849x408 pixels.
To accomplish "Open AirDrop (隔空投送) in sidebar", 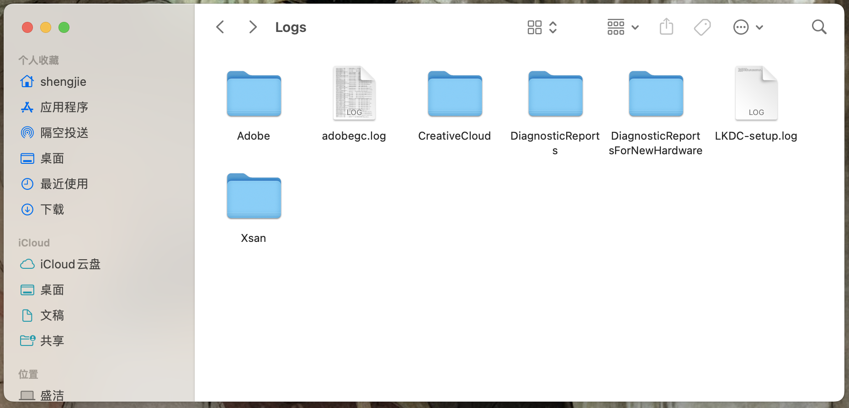I will click(64, 133).
